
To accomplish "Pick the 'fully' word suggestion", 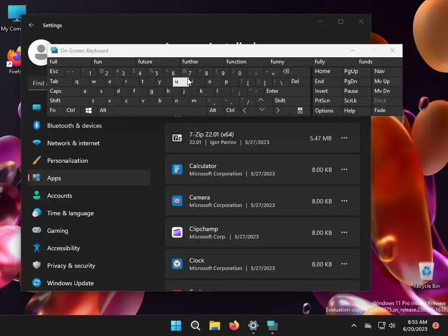I will (x=335, y=62).
